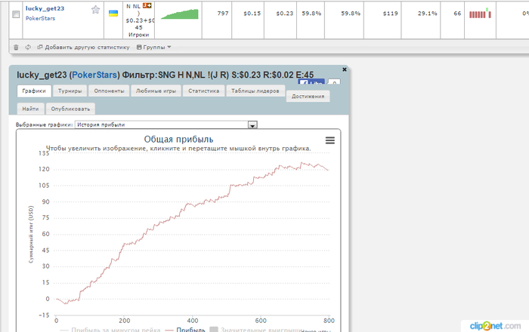Open the Статистика tab
This screenshot has height=332, width=529.
tap(204, 91)
